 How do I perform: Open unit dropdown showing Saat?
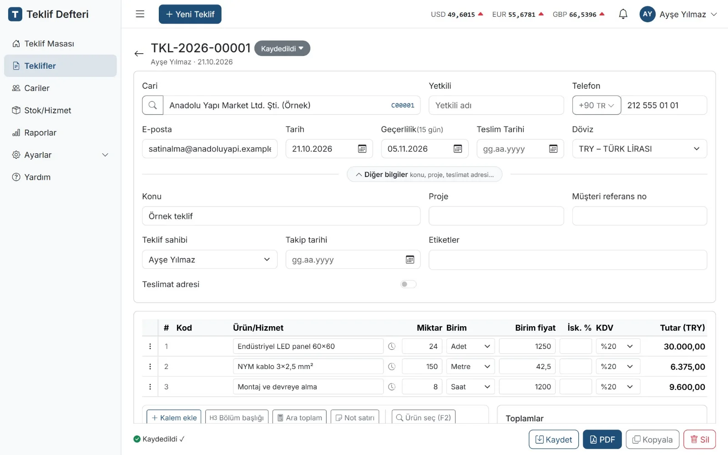[471, 387]
